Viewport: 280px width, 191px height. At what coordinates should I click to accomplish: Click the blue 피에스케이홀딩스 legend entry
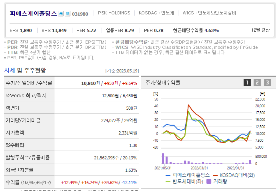(188, 175)
